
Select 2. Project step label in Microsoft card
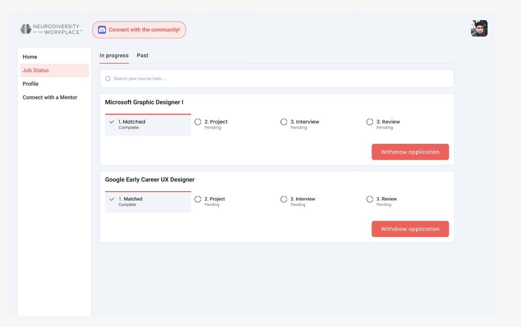point(216,122)
